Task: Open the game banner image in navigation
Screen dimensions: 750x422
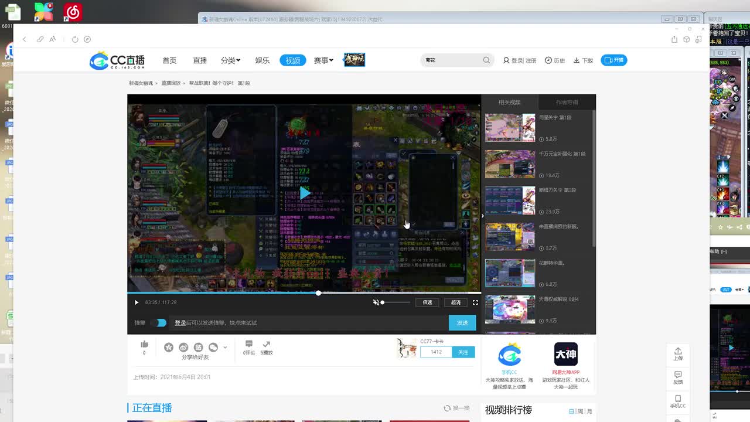Action: tap(354, 60)
